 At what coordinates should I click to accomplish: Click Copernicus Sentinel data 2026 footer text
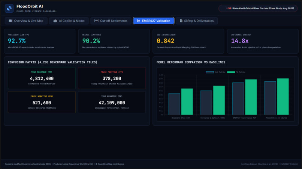pos(28,164)
